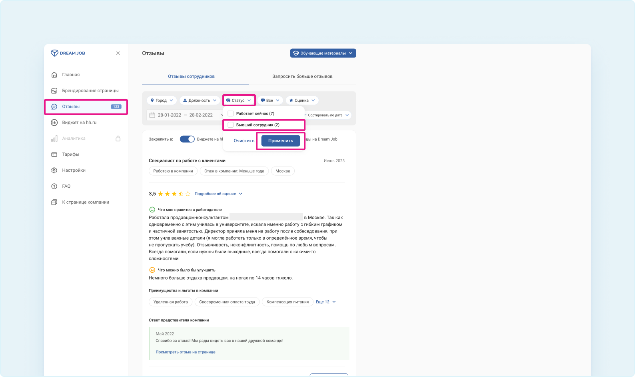Open the Сортировать по дате dropdown
This screenshot has height=377, width=635.
(328, 115)
